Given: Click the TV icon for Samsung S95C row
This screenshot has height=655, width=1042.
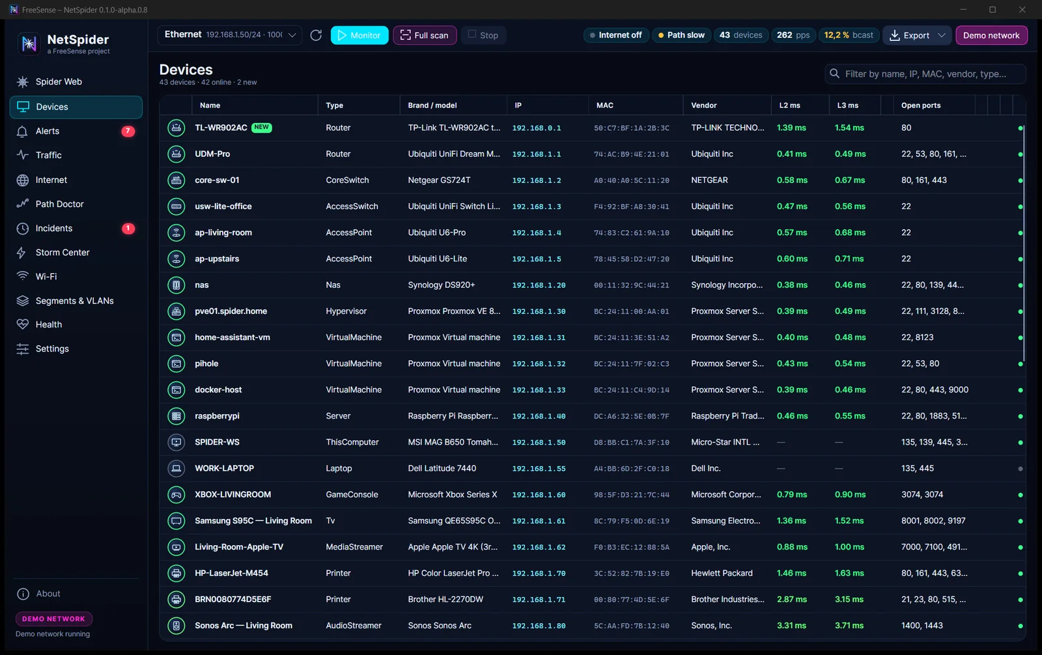Looking at the screenshot, I should pos(176,521).
